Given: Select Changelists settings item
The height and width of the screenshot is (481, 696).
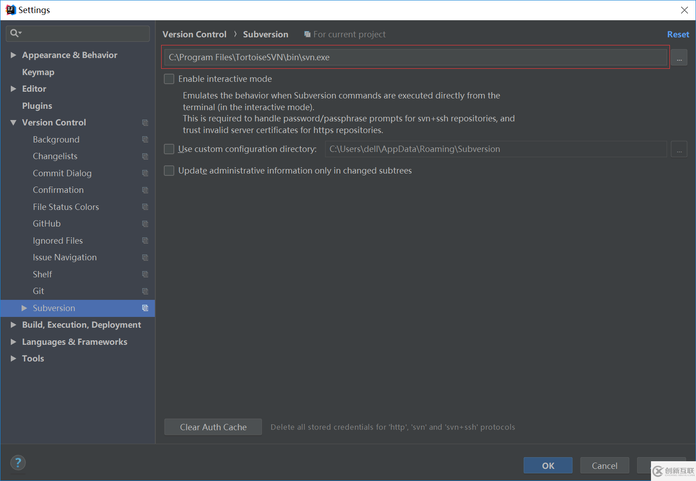Looking at the screenshot, I should point(55,156).
